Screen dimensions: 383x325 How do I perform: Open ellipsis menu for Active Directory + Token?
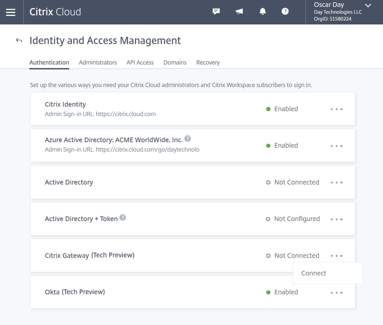coord(337,219)
